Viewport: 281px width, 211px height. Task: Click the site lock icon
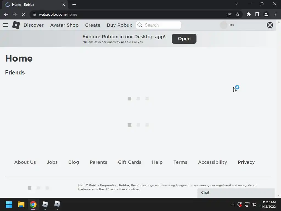pyautogui.click(x=35, y=14)
